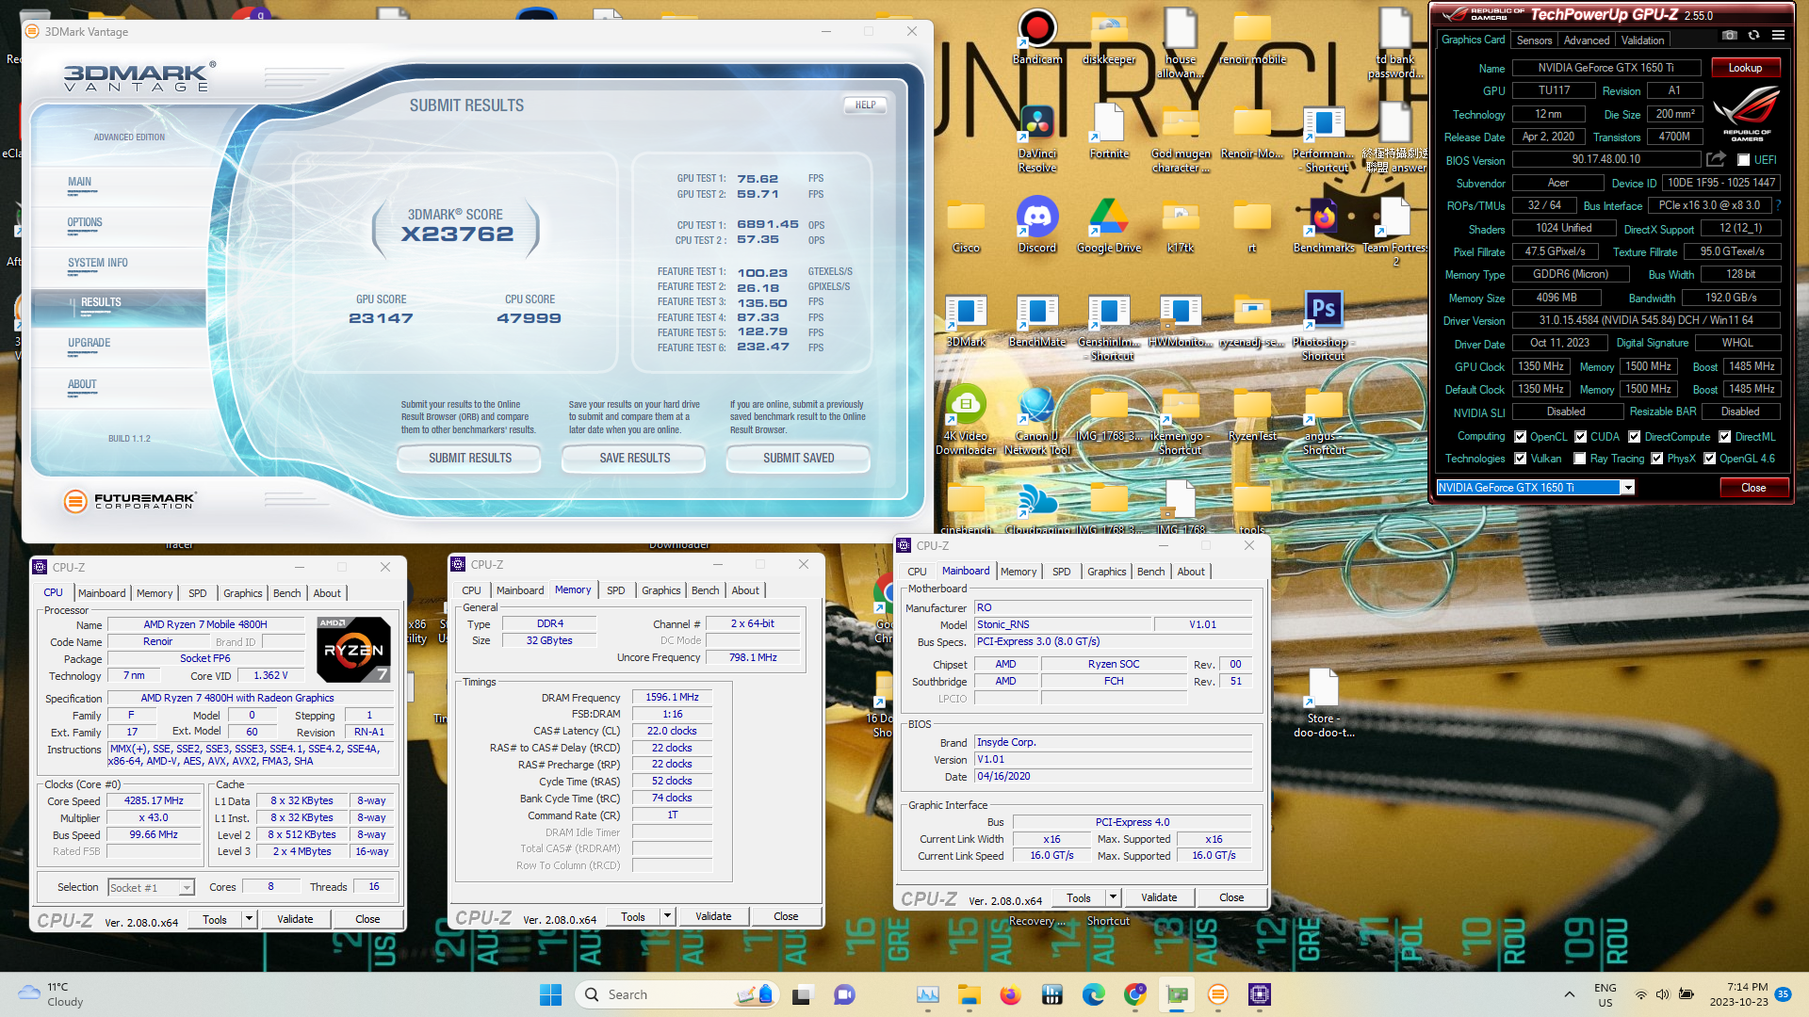
Task: Expand Tools dropdown arrow in CPU-Z Memory window
Action: (667, 916)
